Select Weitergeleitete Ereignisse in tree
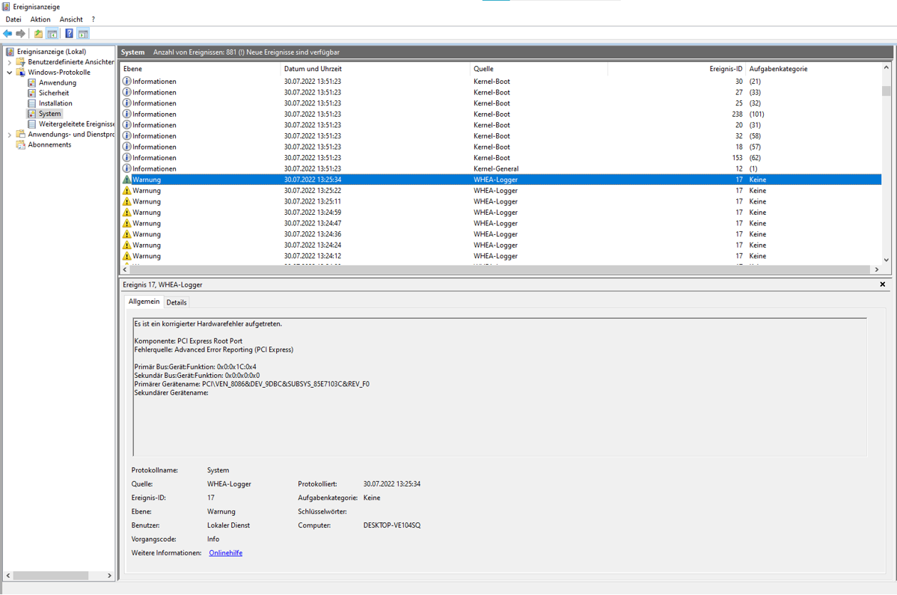 coord(76,123)
